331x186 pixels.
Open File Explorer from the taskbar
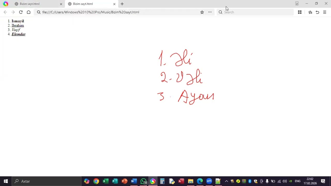coord(191,181)
